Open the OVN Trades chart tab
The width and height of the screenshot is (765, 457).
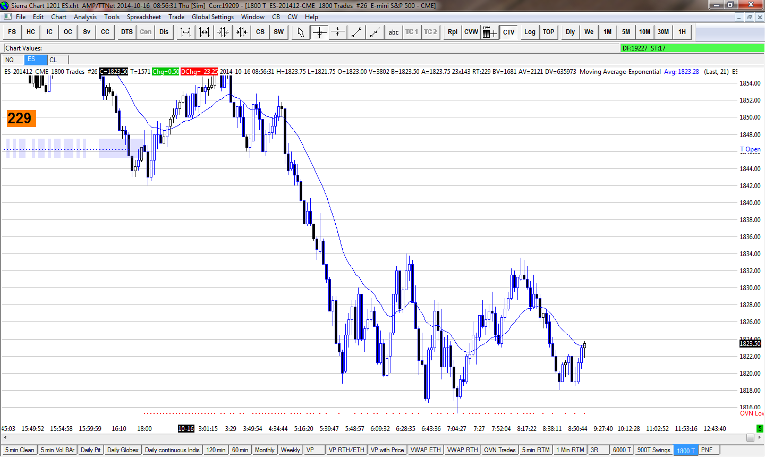499,450
